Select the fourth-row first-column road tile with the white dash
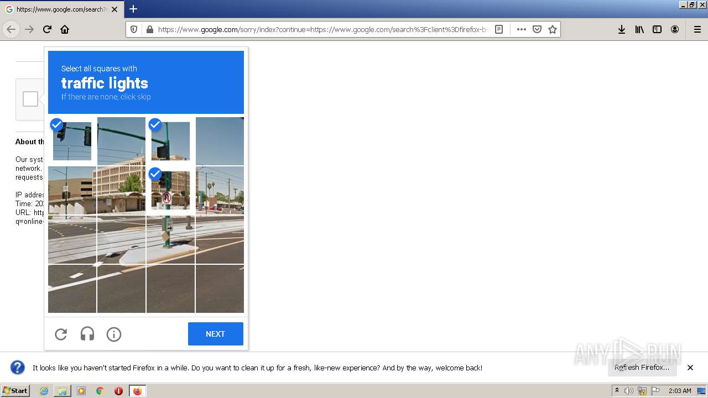This screenshot has width=708, height=398. pyautogui.click(x=72, y=289)
